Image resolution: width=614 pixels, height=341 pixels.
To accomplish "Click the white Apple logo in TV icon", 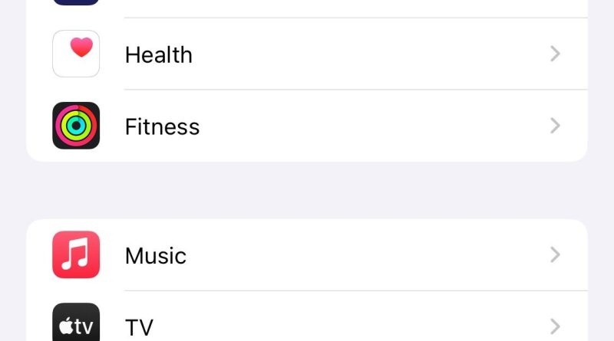I will [66, 326].
